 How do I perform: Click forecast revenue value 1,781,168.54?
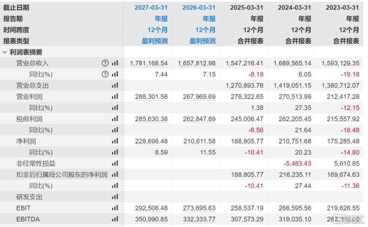point(149,63)
